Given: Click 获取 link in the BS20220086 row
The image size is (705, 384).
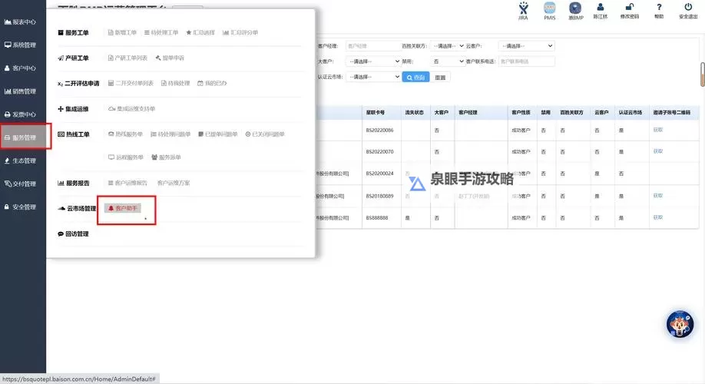Looking at the screenshot, I should [x=658, y=130].
